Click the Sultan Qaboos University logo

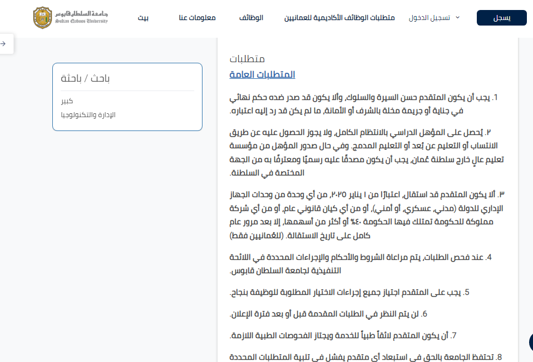click(70, 18)
